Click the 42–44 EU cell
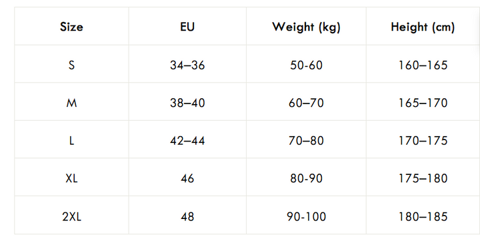 [187, 141]
